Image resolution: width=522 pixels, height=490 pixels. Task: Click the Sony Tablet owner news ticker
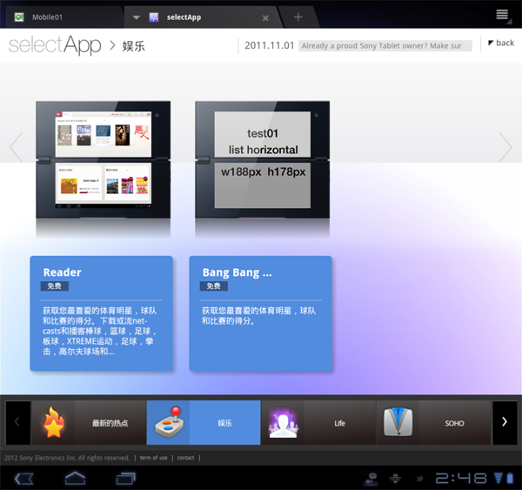(x=385, y=45)
